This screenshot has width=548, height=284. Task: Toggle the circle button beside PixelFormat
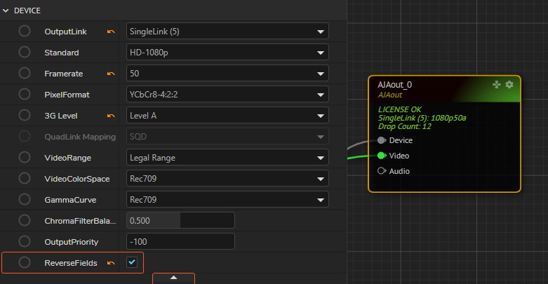point(25,95)
